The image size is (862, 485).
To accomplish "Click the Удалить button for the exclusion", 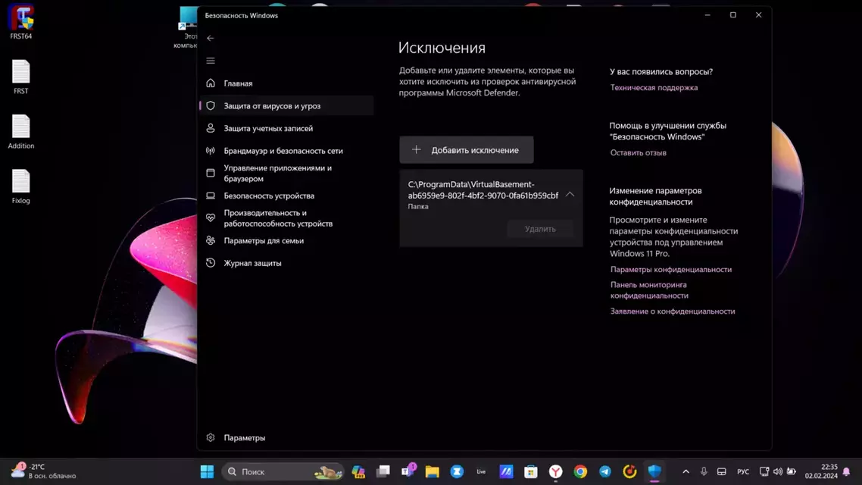I will pyautogui.click(x=540, y=229).
